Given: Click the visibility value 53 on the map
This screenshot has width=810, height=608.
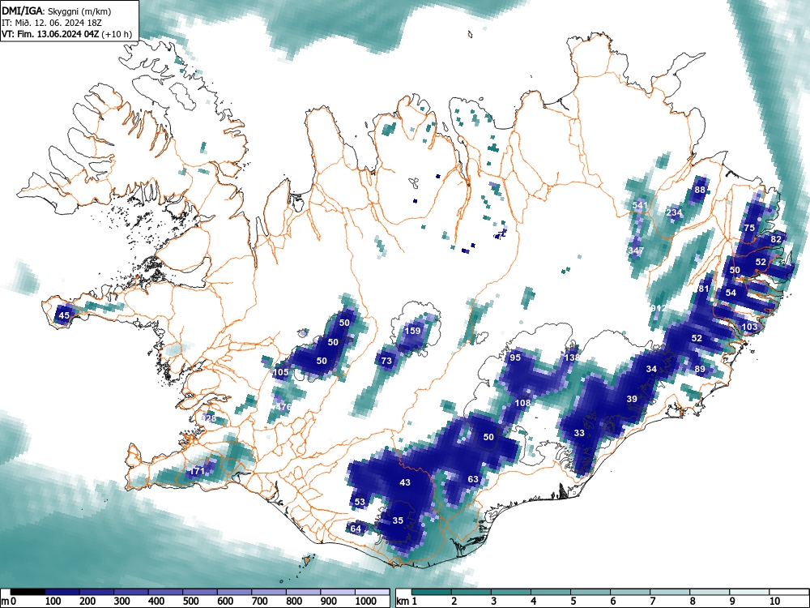Looking at the screenshot, I should tap(360, 502).
